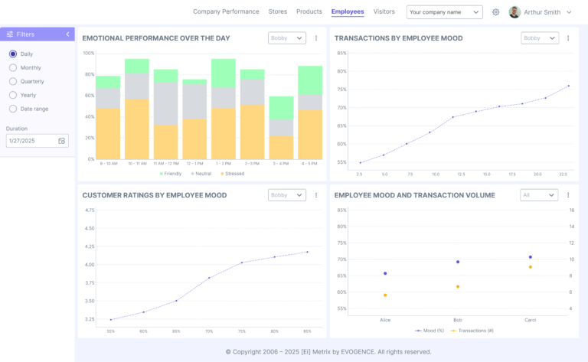Open kebab menu for Employee Mood and Transaction Volume
This screenshot has height=362, width=588.
(569, 195)
